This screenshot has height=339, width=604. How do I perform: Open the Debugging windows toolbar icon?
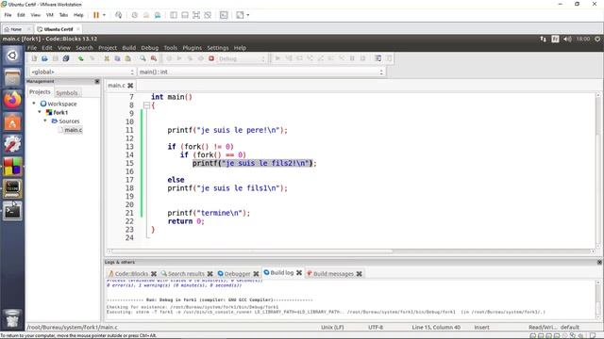click(377, 58)
